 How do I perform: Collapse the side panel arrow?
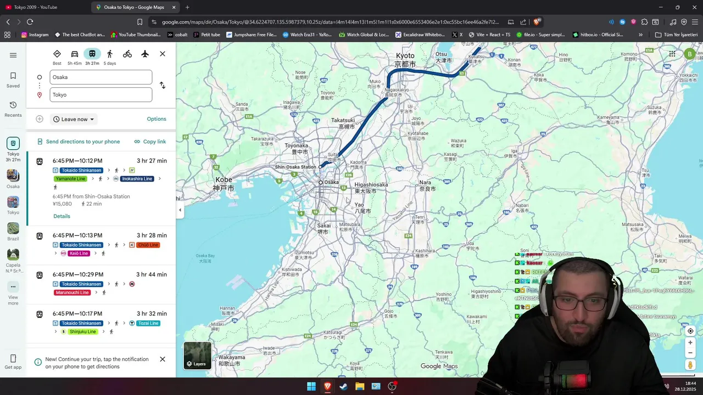pyautogui.click(x=180, y=210)
